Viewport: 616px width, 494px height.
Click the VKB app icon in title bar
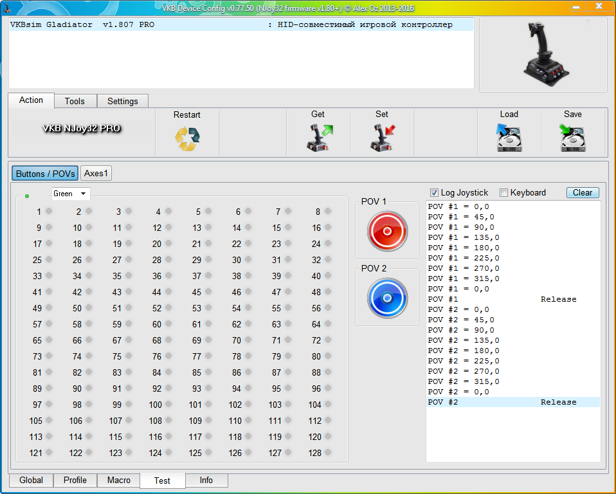tap(6, 7)
